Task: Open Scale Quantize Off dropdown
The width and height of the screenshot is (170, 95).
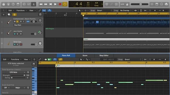Action: [x=6, y=88]
